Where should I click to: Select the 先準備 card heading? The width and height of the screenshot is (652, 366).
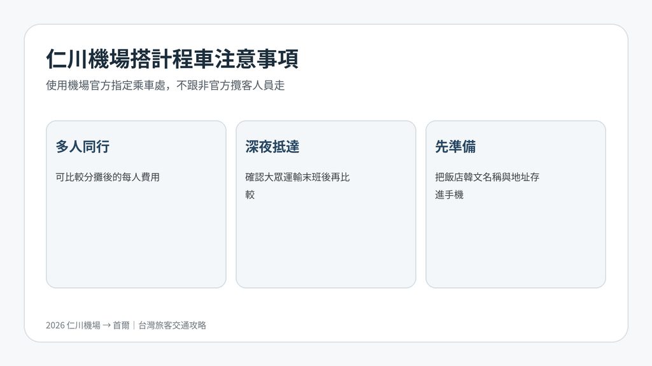point(455,147)
